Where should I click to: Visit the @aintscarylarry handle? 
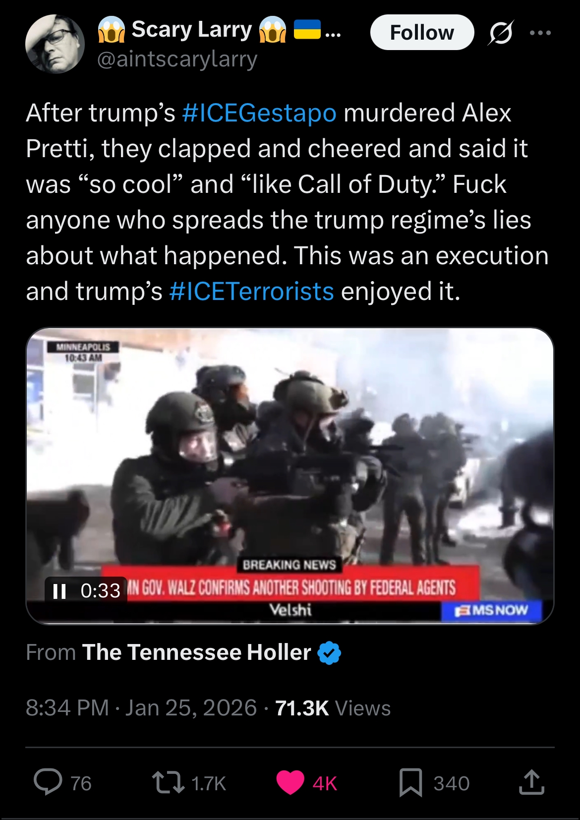pos(177,59)
